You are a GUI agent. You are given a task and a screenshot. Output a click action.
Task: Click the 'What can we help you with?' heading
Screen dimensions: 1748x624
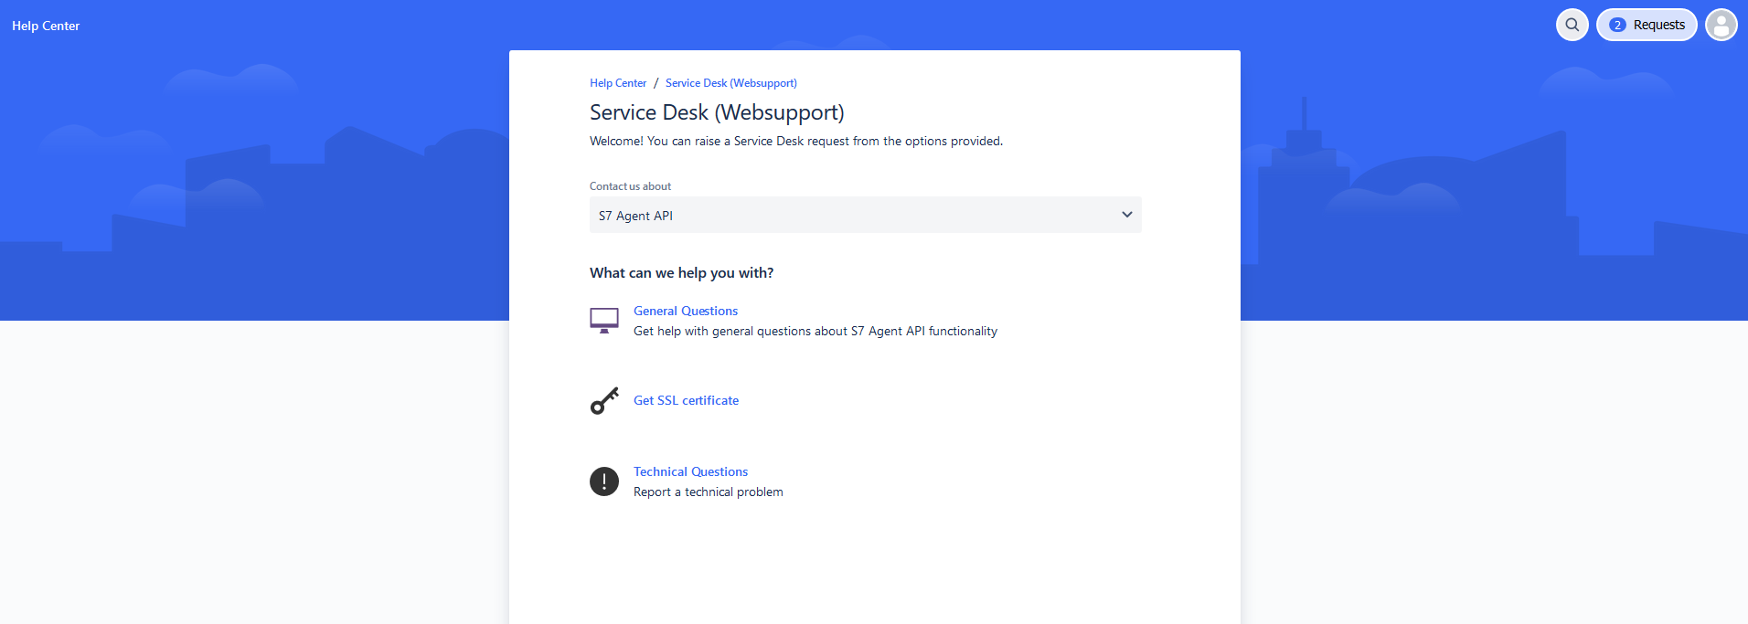(681, 272)
